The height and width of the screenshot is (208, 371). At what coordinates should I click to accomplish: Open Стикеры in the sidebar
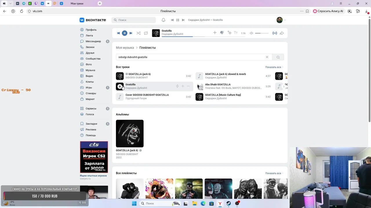pyautogui.click(x=91, y=93)
